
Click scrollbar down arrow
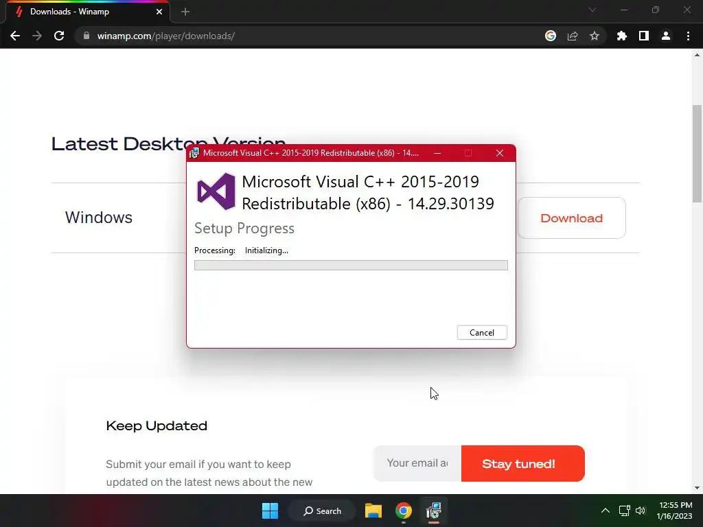tap(697, 488)
